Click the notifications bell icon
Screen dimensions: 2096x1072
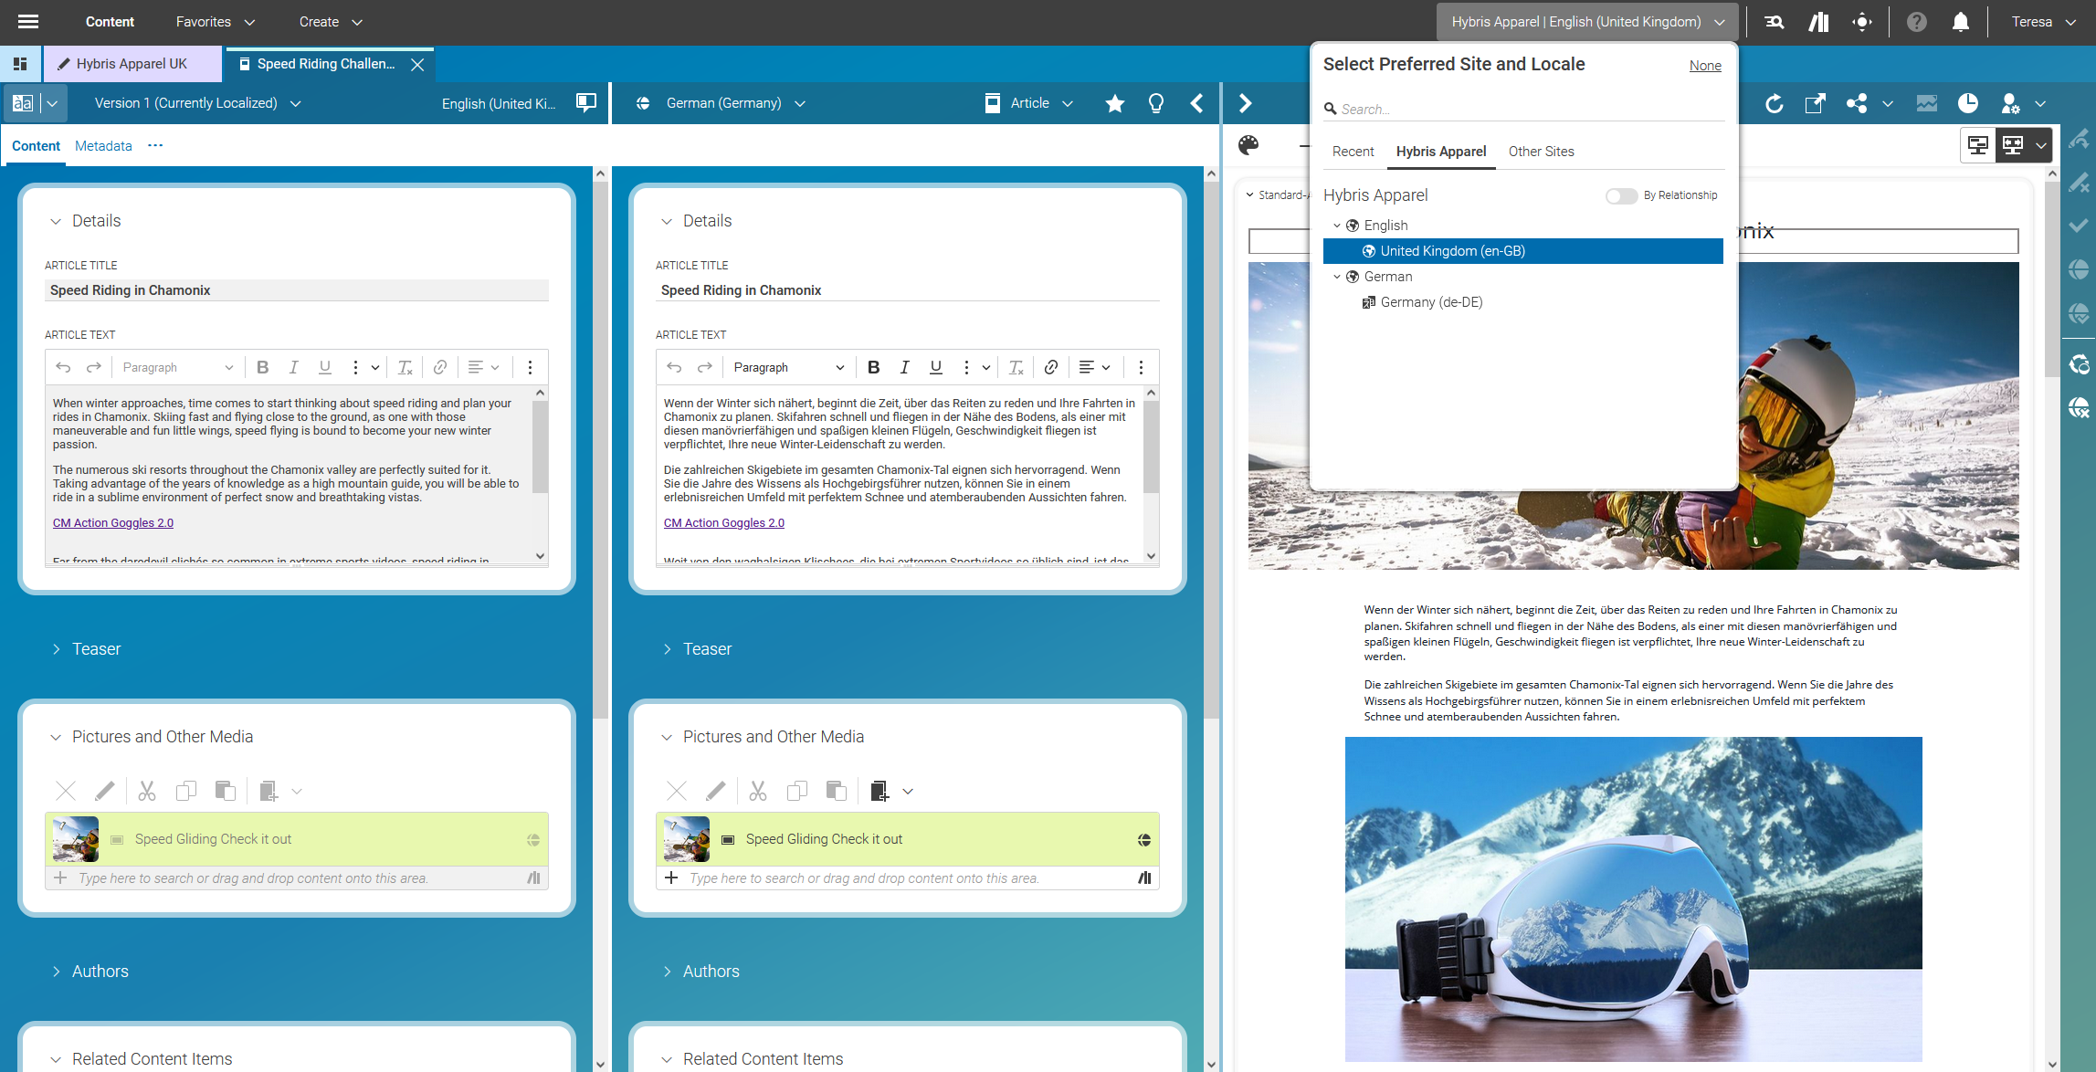pyautogui.click(x=1960, y=22)
